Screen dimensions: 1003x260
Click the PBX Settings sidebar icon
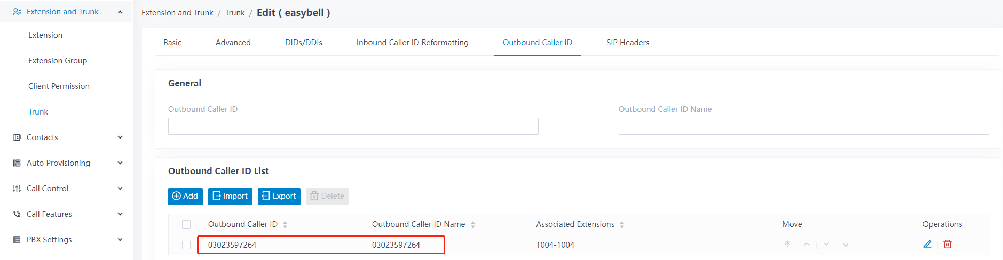click(x=17, y=240)
